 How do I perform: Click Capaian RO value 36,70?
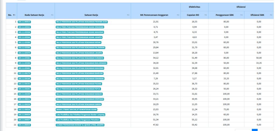(194, 84)
